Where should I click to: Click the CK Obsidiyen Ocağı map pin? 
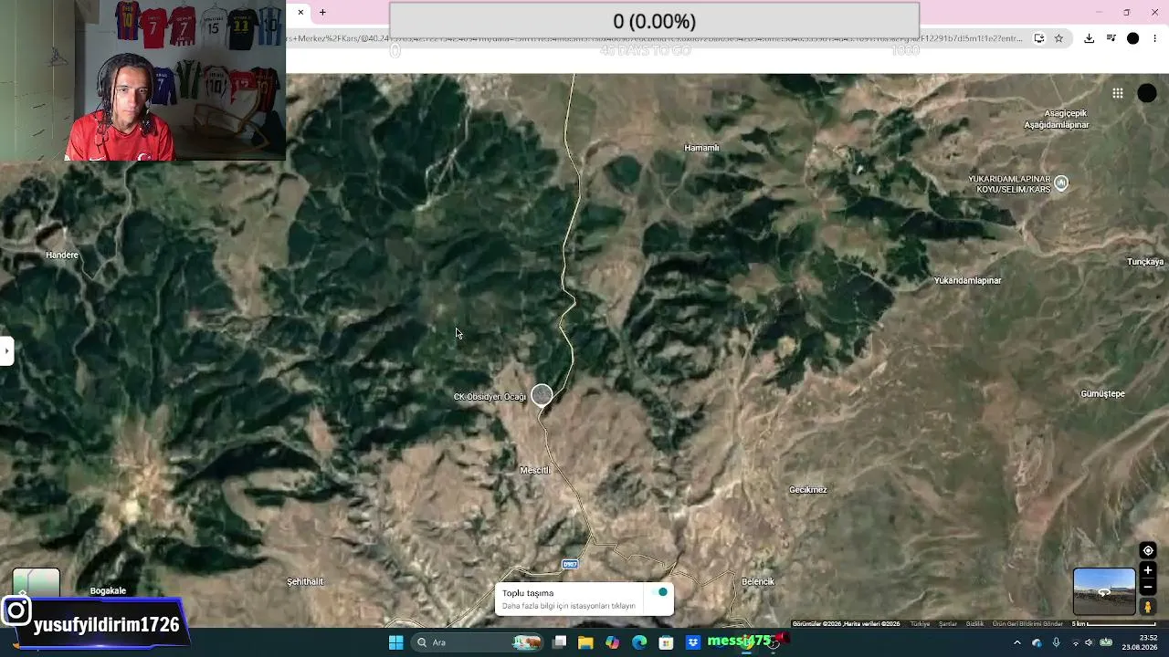coord(542,394)
